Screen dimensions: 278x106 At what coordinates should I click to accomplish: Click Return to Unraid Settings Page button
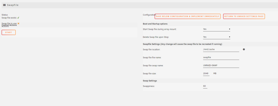click(x=244, y=16)
